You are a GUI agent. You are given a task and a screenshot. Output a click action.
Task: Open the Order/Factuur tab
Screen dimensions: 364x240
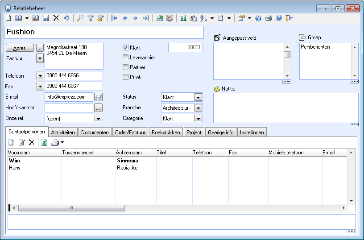pos(130,132)
